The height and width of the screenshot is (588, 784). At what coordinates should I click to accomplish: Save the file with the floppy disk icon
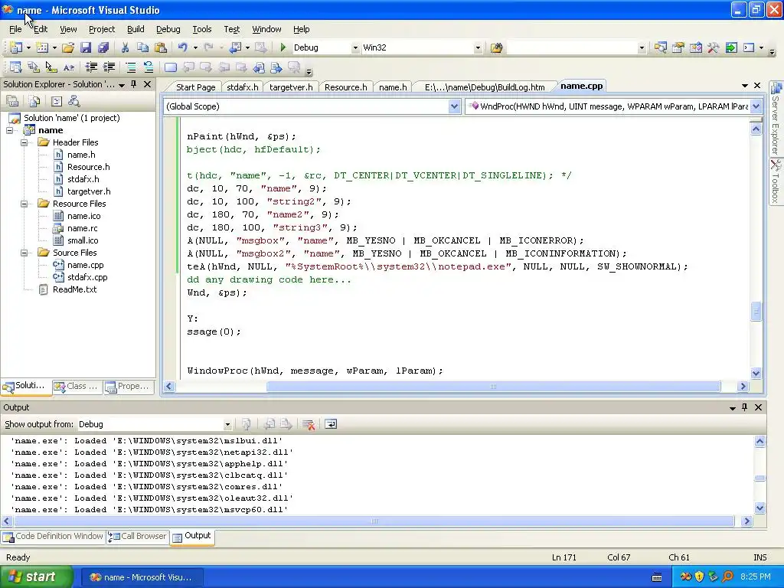click(86, 47)
